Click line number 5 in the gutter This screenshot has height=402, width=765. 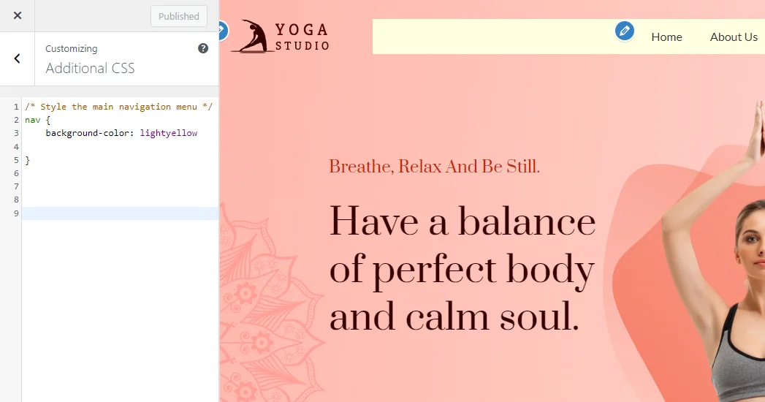16,160
